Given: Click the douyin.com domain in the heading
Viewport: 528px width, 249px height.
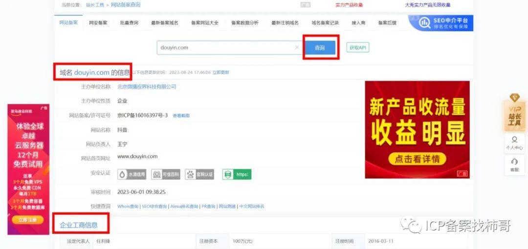Looking at the screenshot, I should 91,72.
